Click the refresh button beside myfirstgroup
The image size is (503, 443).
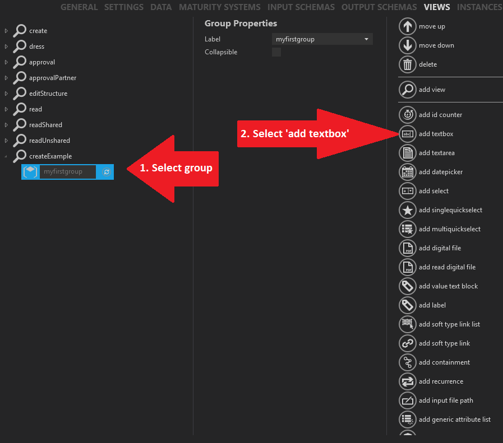click(106, 172)
